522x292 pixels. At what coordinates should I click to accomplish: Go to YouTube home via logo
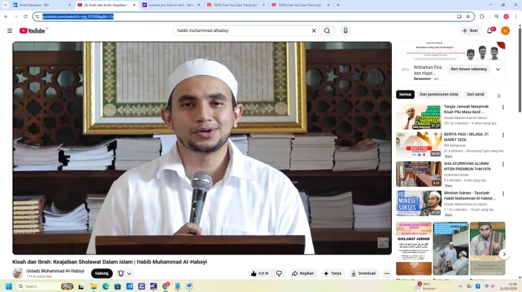[32, 31]
